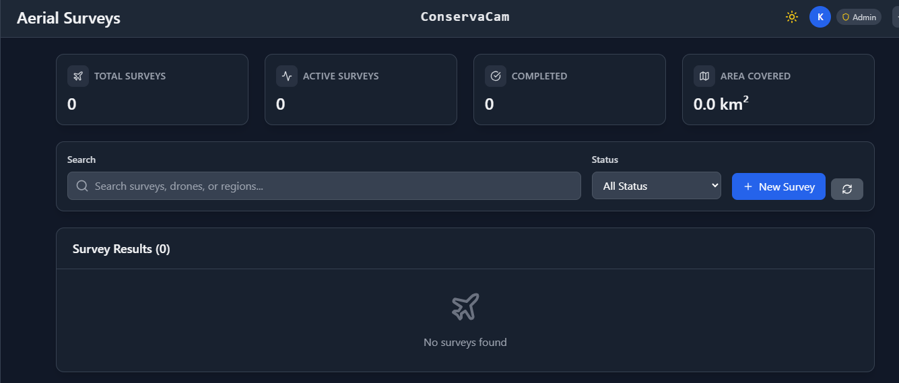Click the Completed checkmark circle icon

[x=496, y=76]
